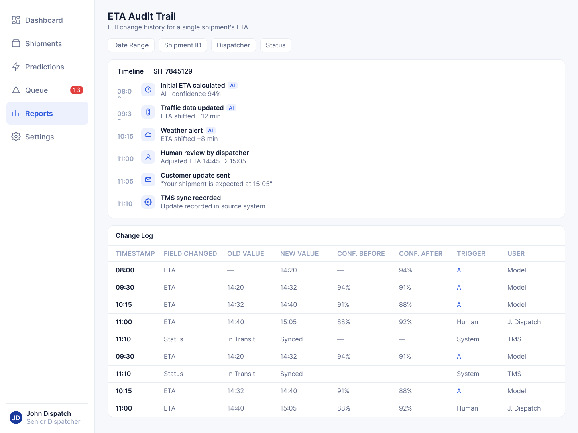578x433 pixels.
Task: Select the 'TMS sync recorded' timeline title
Action: click(191, 198)
